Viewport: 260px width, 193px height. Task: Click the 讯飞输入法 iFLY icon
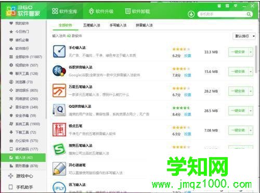click(59, 187)
